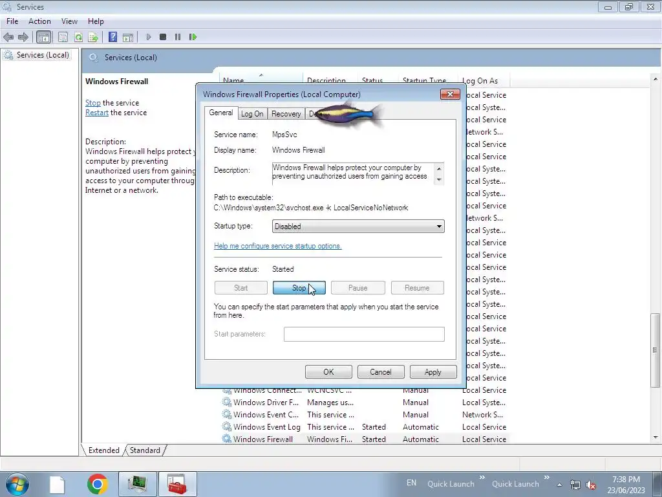The width and height of the screenshot is (662, 497).
Task: Switch to the Log On tab
Action: pyautogui.click(x=252, y=114)
